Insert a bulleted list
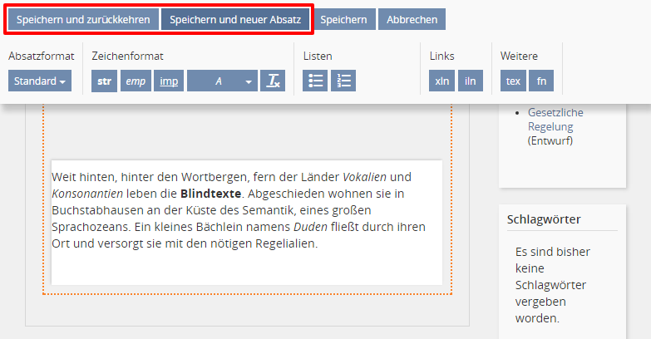This screenshot has height=339, width=651. tap(315, 81)
